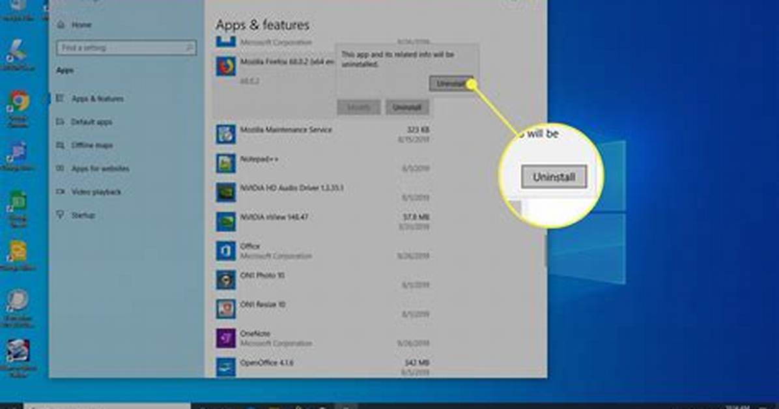779x409 pixels.
Task: Open the Apps for websites page
Action: click(x=100, y=169)
